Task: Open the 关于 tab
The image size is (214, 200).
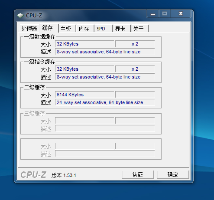Action: (140, 29)
